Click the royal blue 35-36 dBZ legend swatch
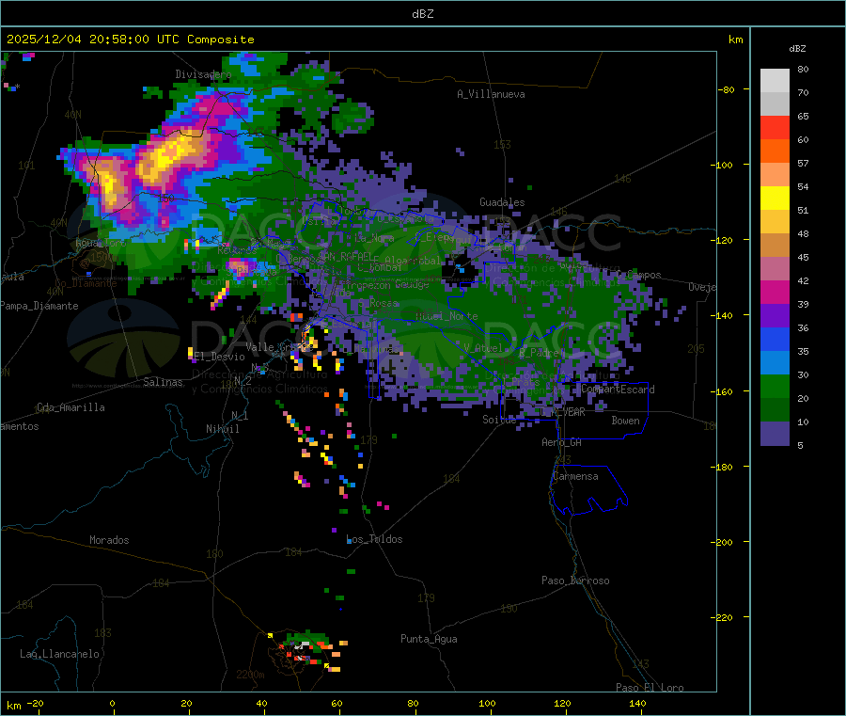The image size is (846, 716). pyautogui.click(x=775, y=339)
